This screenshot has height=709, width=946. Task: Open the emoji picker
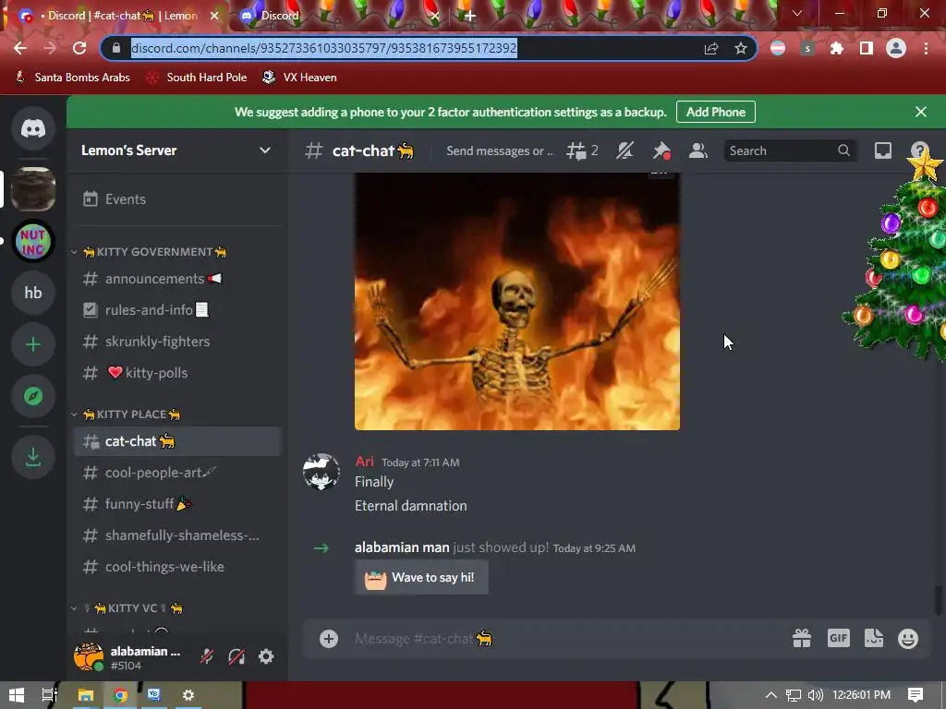click(908, 639)
